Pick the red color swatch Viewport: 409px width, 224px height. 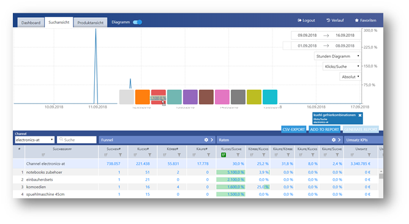click(x=159, y=97)
